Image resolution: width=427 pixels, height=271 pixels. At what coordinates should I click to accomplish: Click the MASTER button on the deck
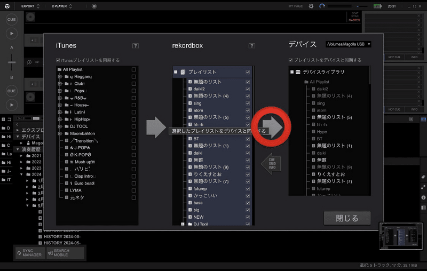click(x=354, y=20)
